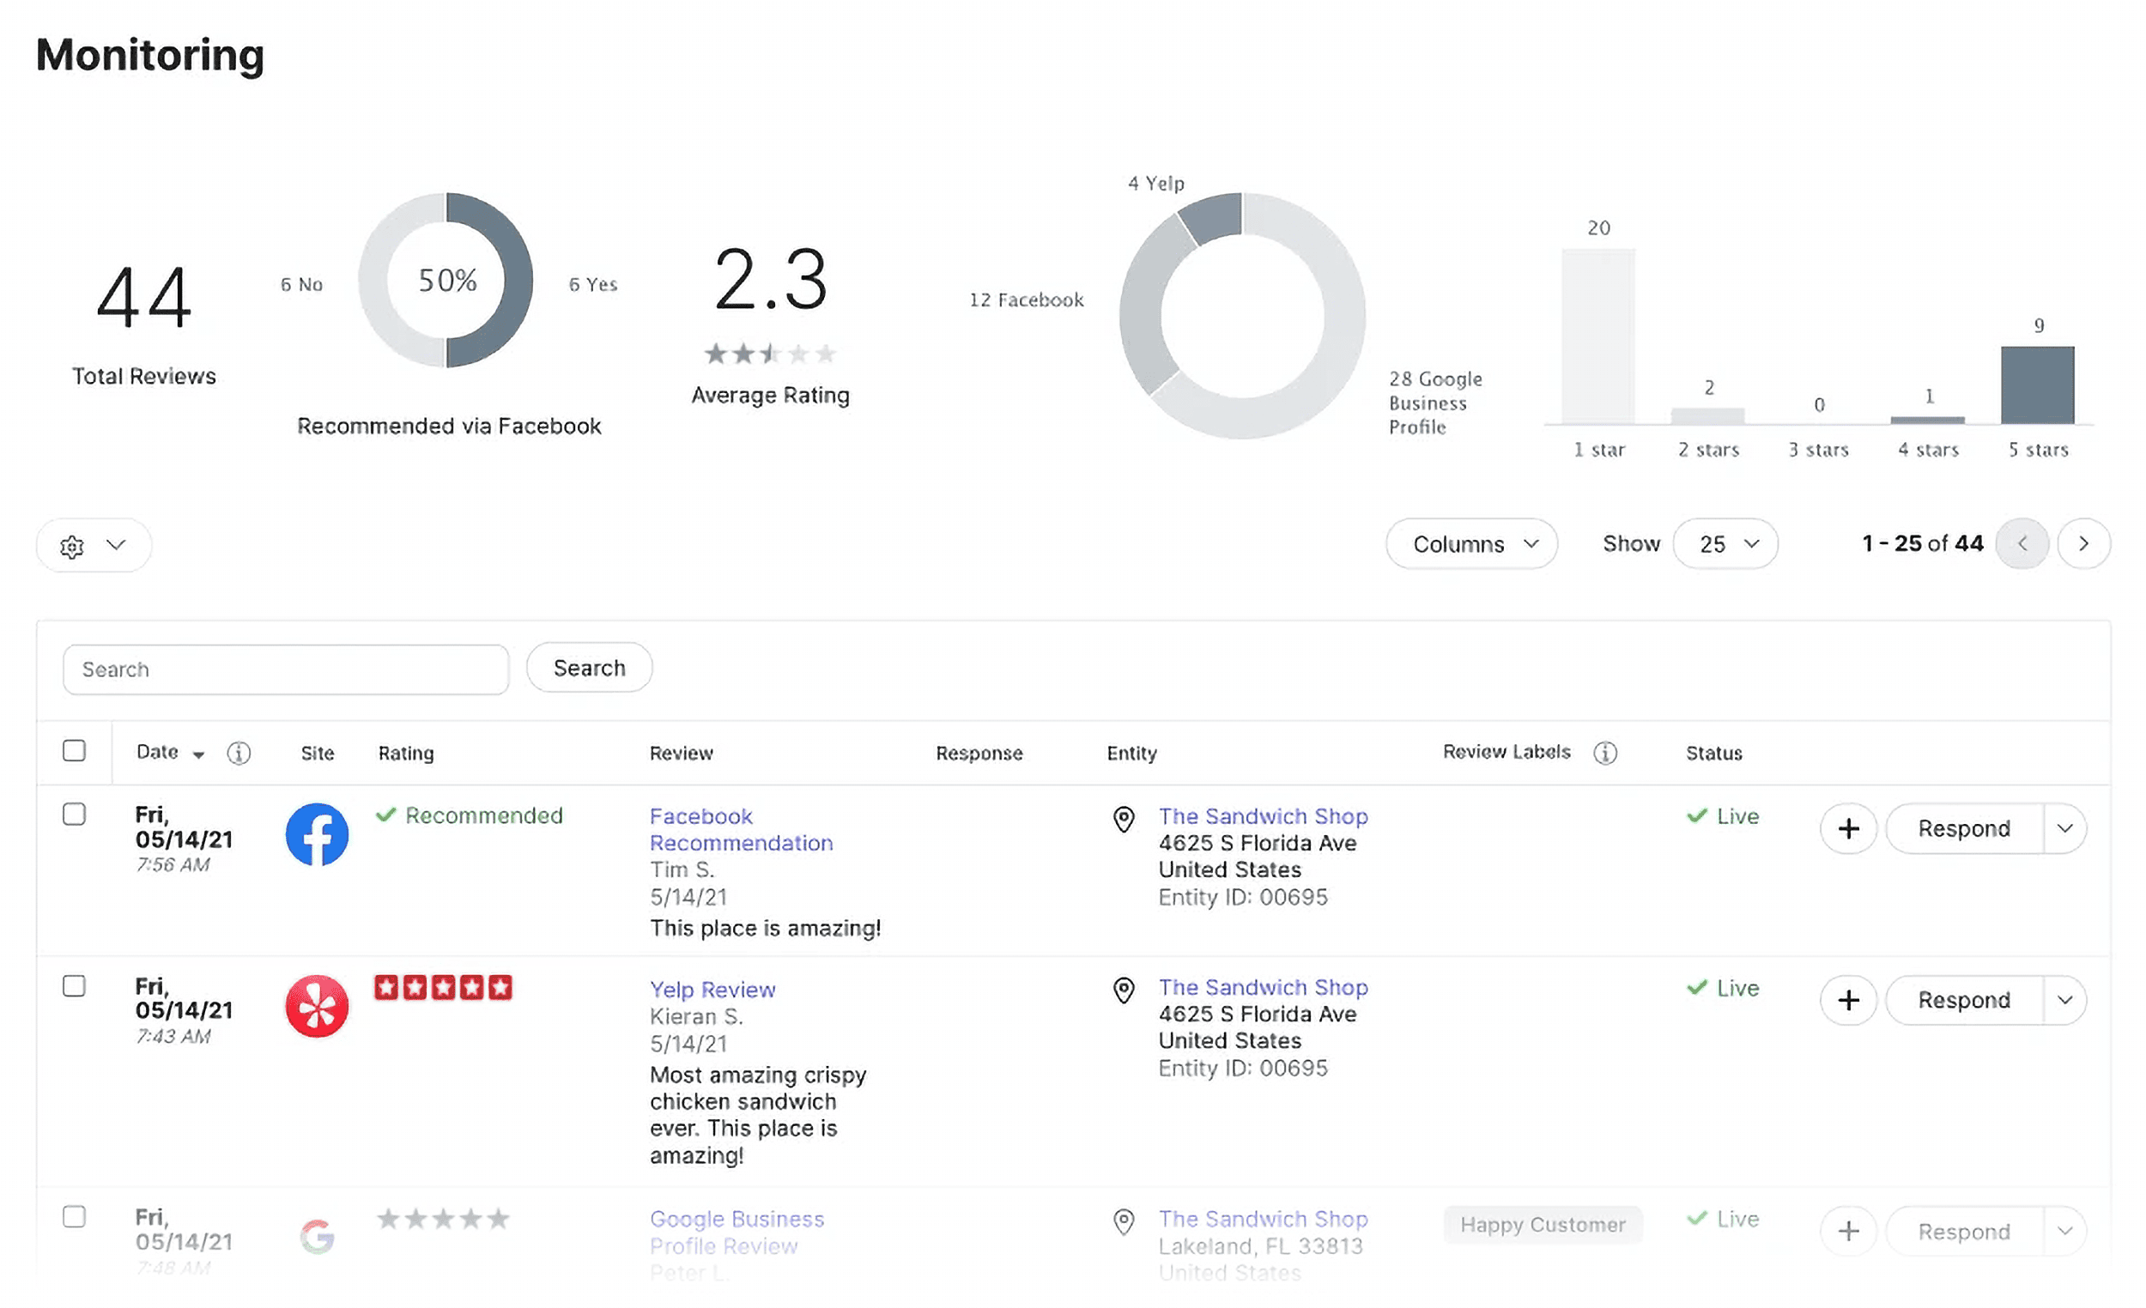Screen dimensions: 2146x1308
Task: Change the Show 25 rows dropdown
Action: [1725, 544]
